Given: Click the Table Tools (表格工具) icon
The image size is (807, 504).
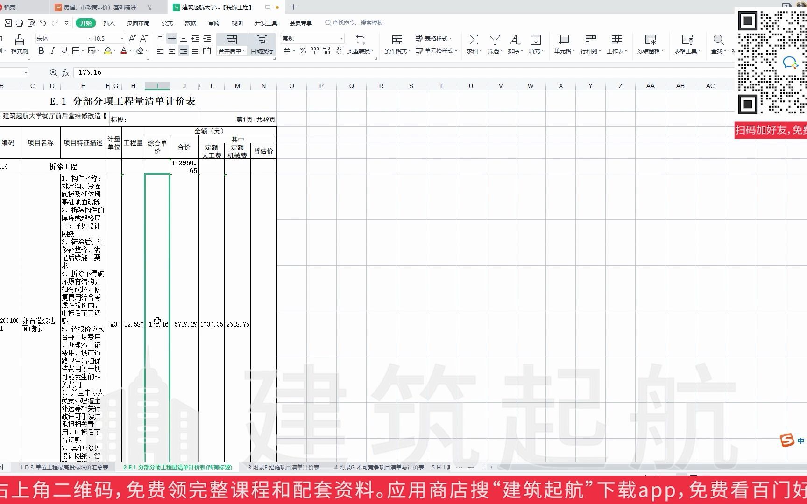Looking at the screenshot, I should (x=687, y=40).
